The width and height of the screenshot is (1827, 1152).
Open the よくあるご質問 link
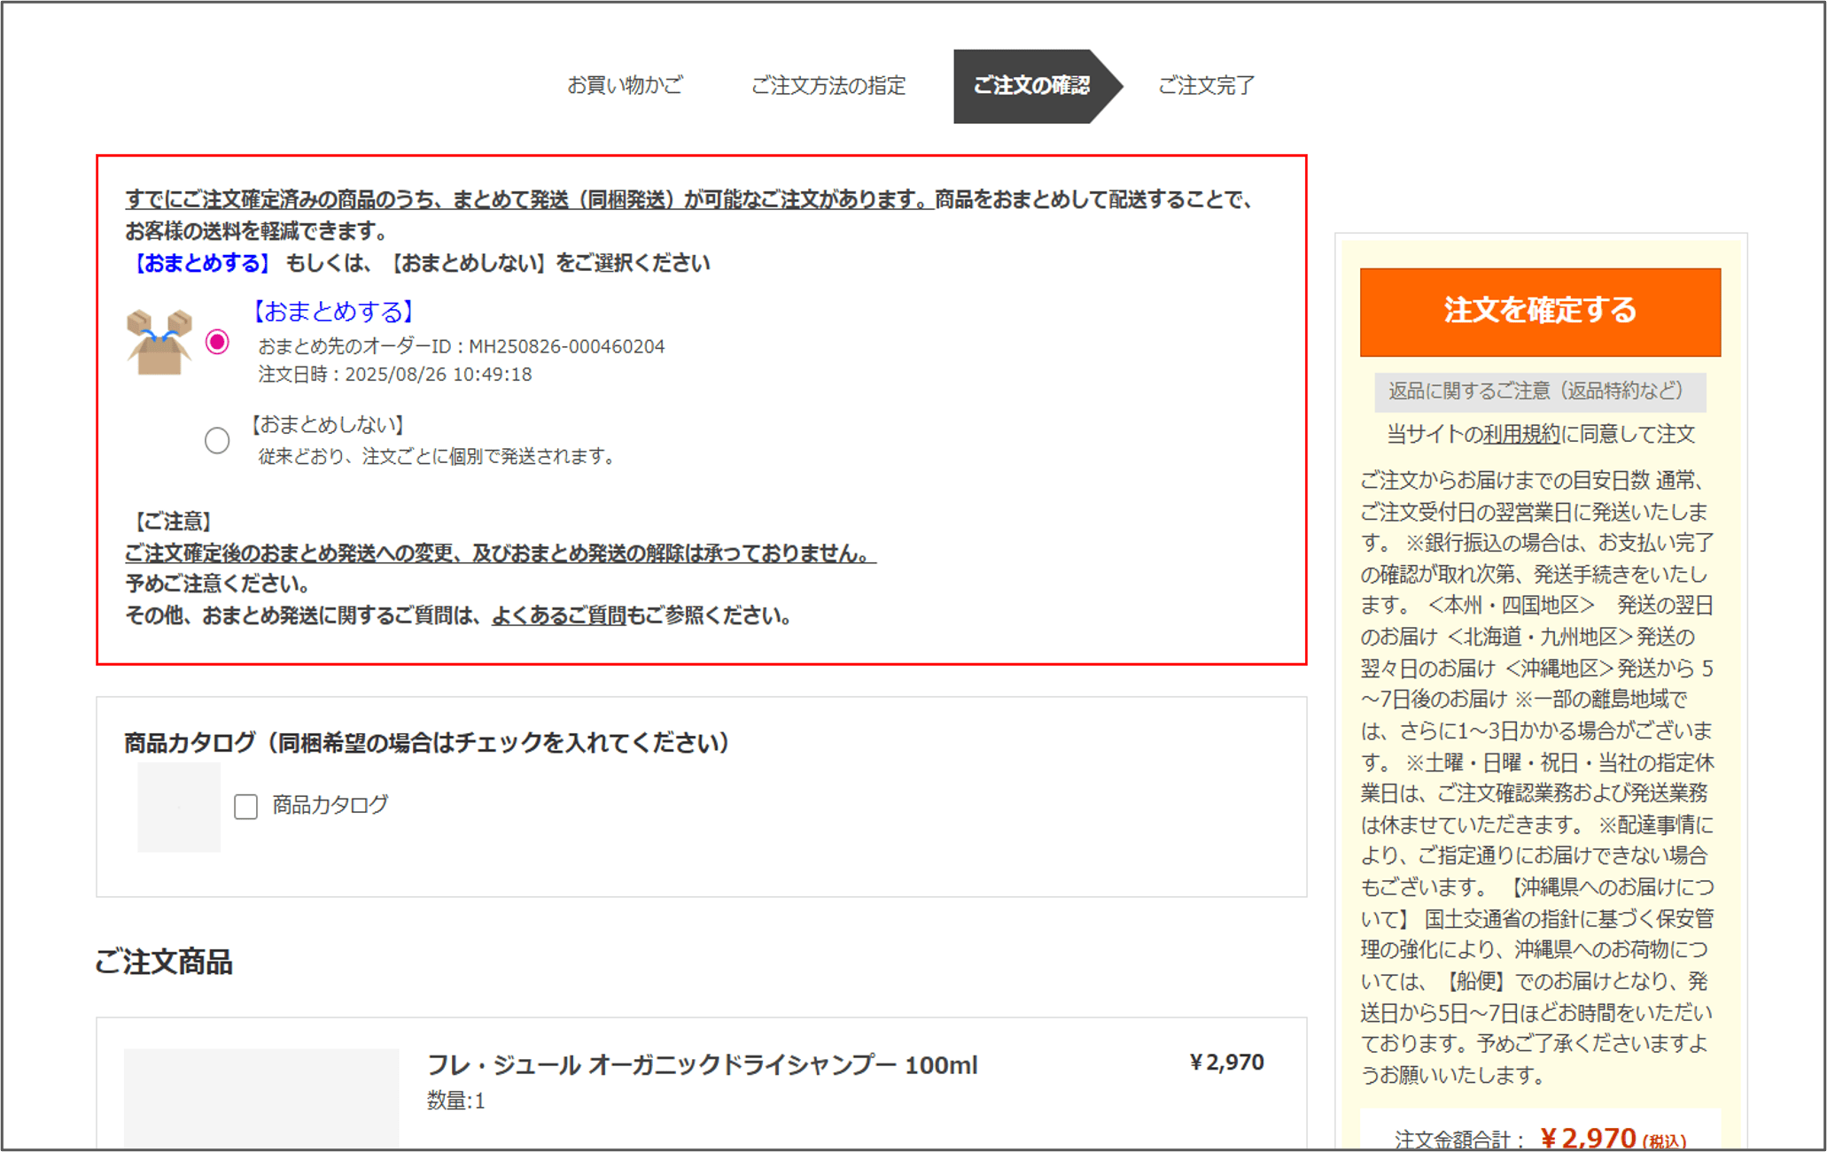pyautogui.click(x=559, y=615)
